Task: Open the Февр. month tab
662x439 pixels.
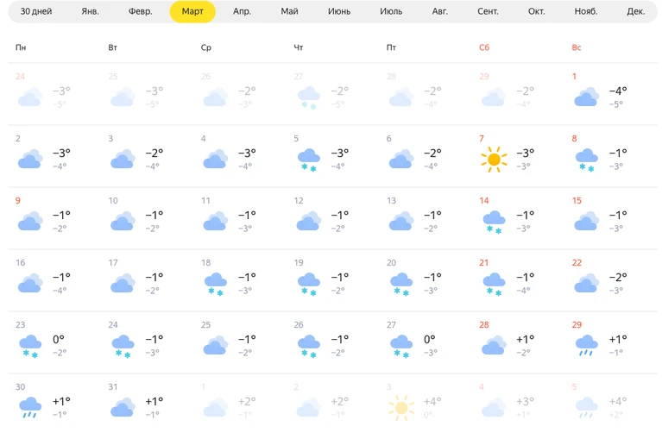Action: [x=140, y=11]
